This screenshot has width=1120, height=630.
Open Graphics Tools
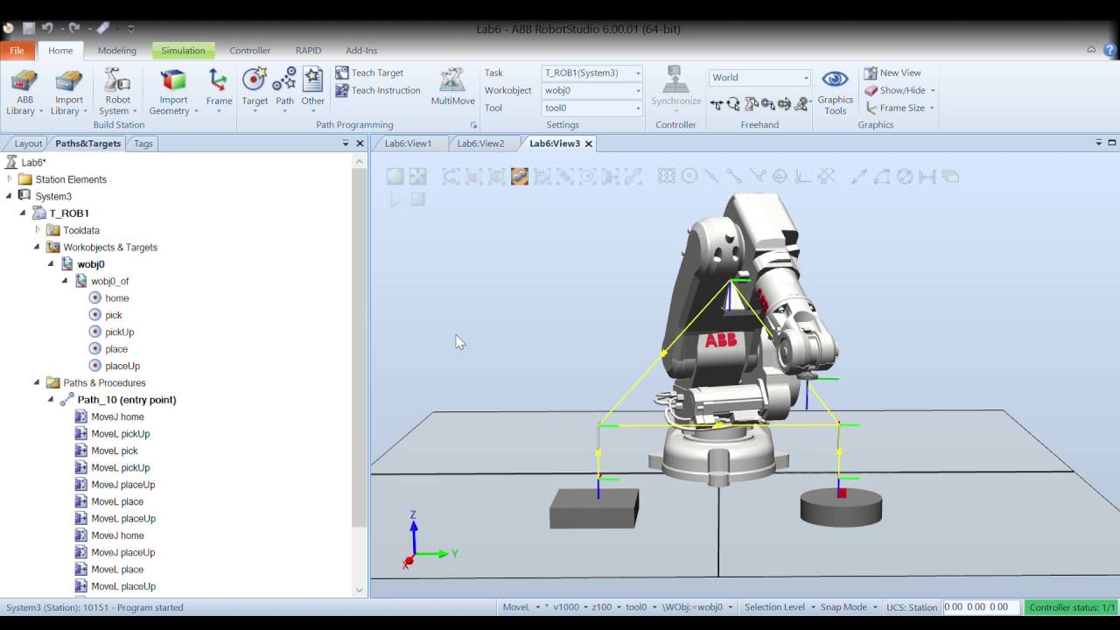[835, 92]
